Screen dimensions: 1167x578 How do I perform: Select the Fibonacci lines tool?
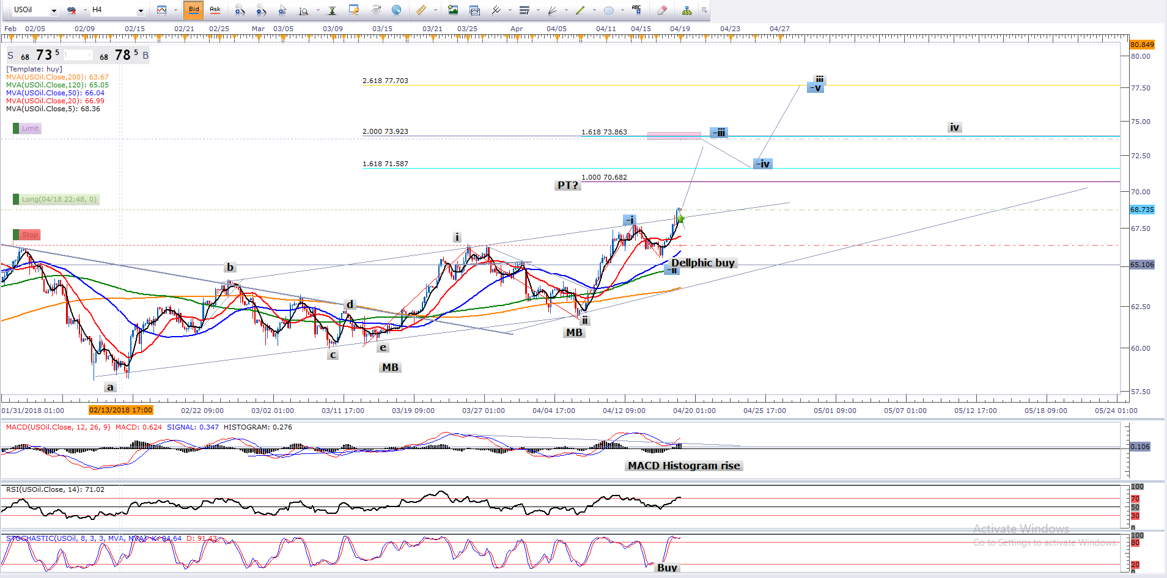[524, 10]
